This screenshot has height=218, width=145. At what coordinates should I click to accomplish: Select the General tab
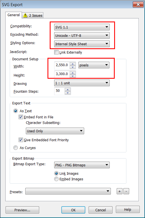click(x=14, y=15)
